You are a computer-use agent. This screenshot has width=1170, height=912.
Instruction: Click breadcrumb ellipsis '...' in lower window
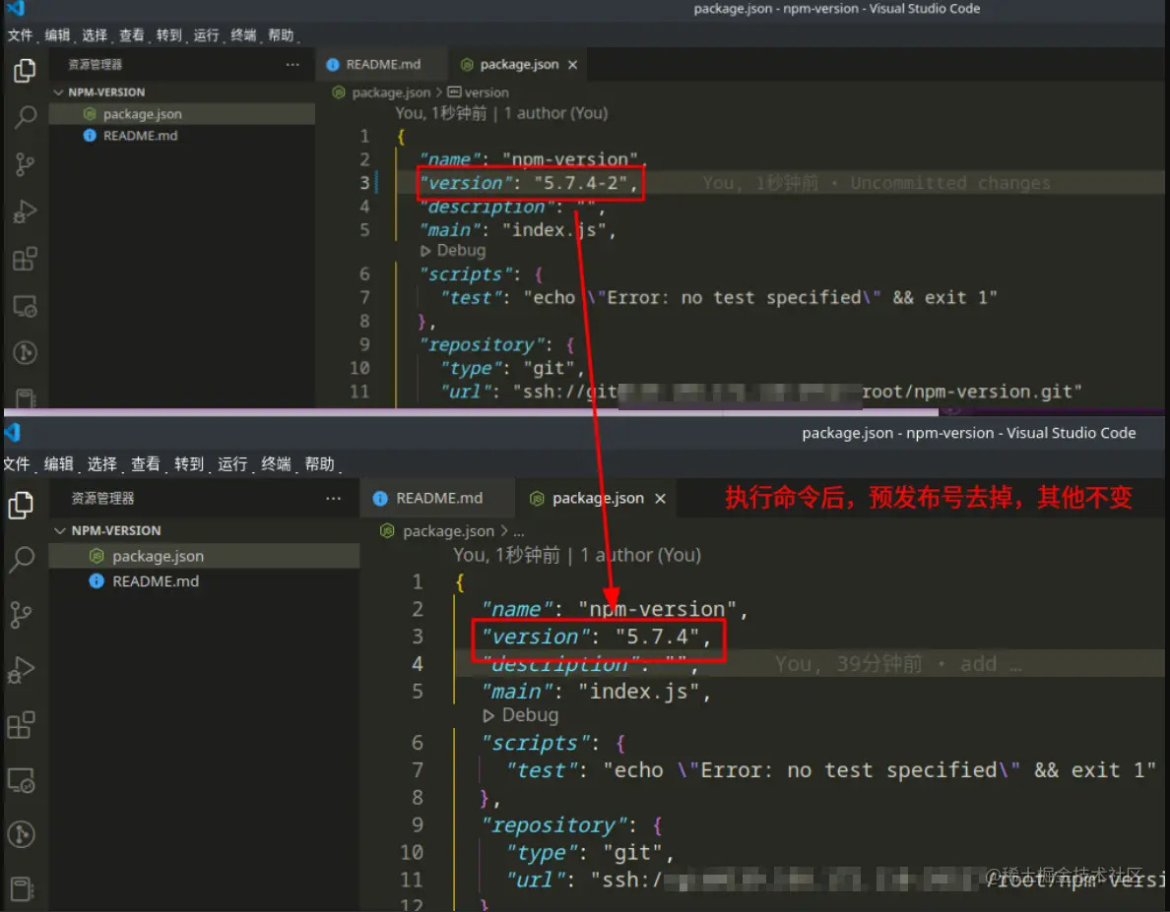(x=519, y=532)
